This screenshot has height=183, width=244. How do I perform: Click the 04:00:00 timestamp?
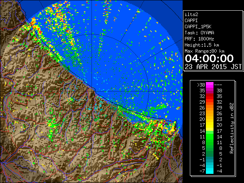tap(209, 58)
